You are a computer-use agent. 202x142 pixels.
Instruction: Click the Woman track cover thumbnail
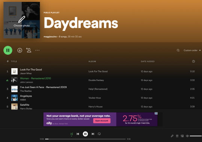coord(14,80)
